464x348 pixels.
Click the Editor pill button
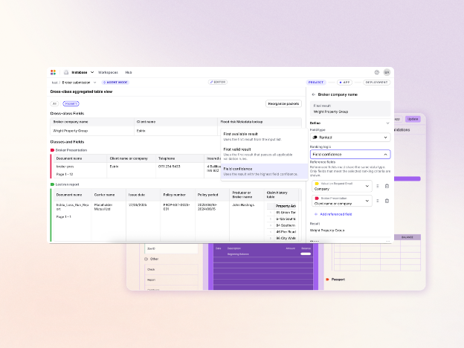coord(218,82)
